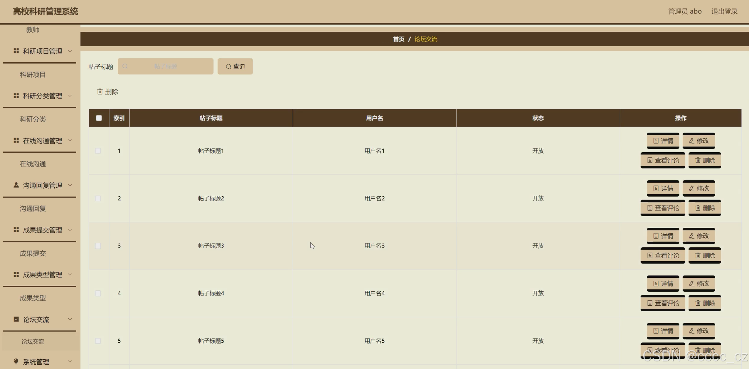Click grid icon beside 科研项目管理
Viewport: 749px width, 369px height.
click(x=16, y=51)
